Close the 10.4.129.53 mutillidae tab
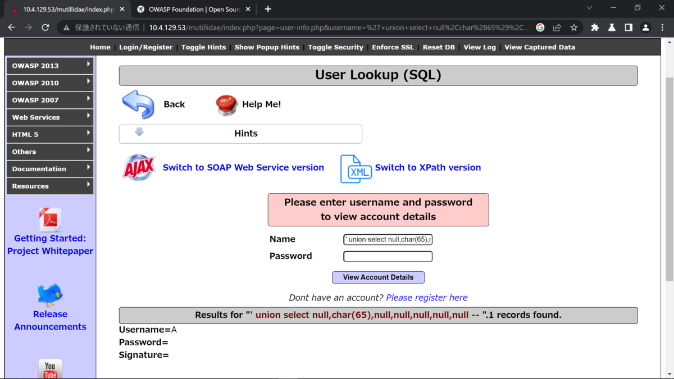Image resolution: width=674 pixels, height=379 pixels. (122, 9)
